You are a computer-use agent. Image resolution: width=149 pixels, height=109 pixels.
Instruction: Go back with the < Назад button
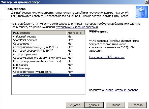75,105
